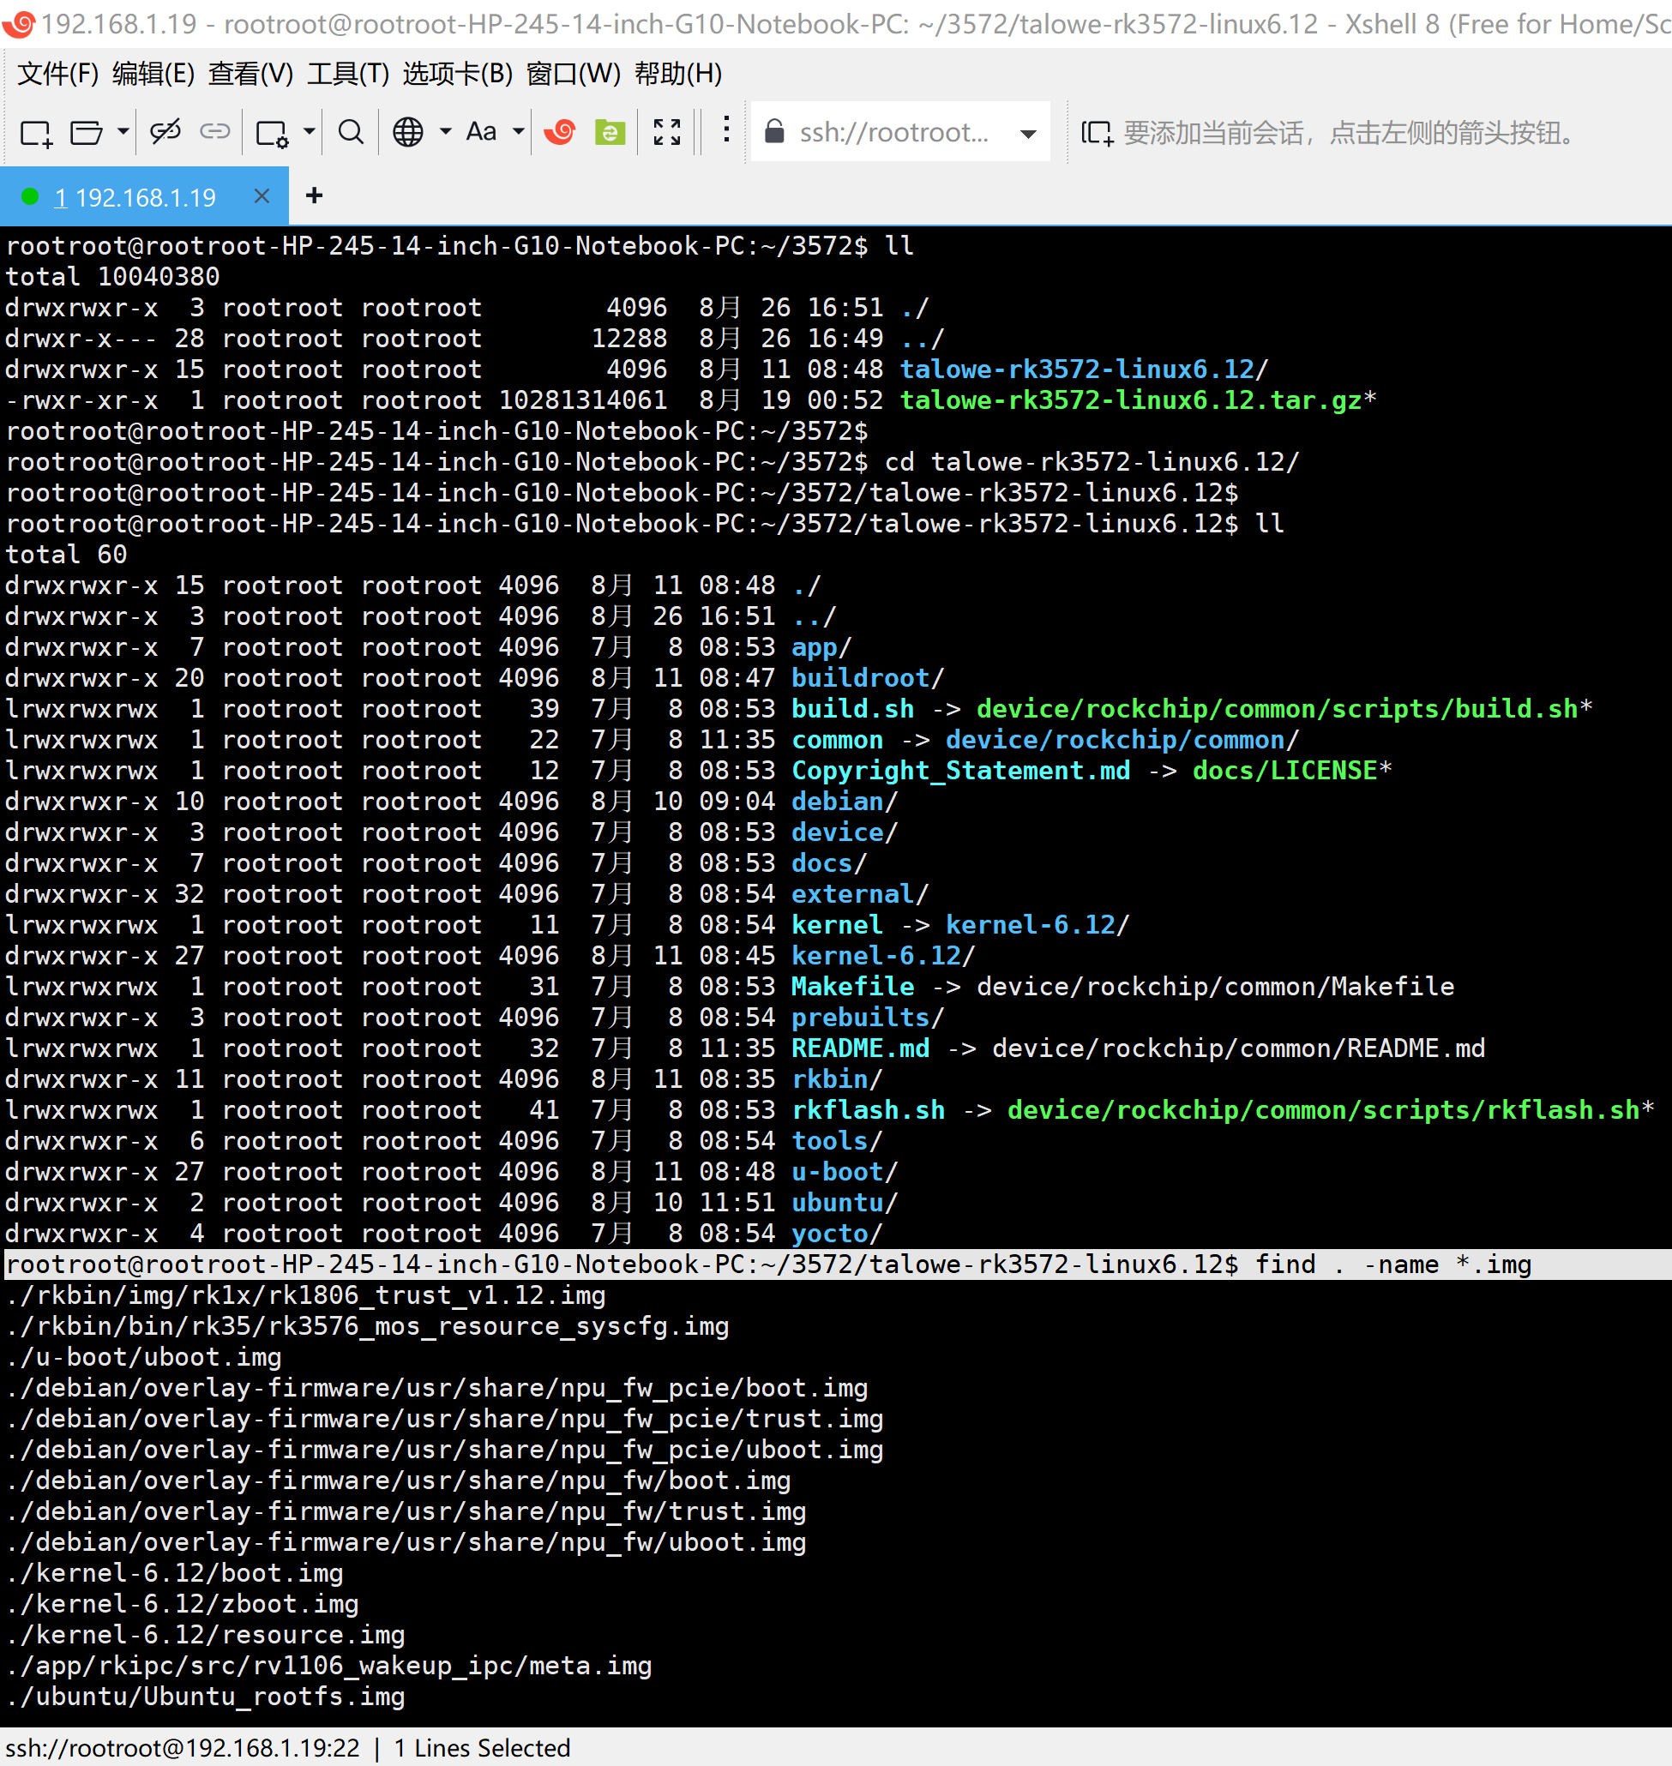Toggle full screen mode icon

(667, 132)
